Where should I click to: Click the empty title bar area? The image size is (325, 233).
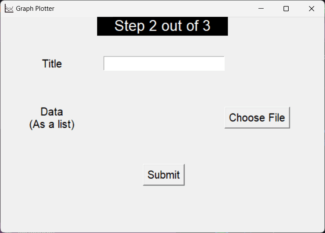click(151, 9)
